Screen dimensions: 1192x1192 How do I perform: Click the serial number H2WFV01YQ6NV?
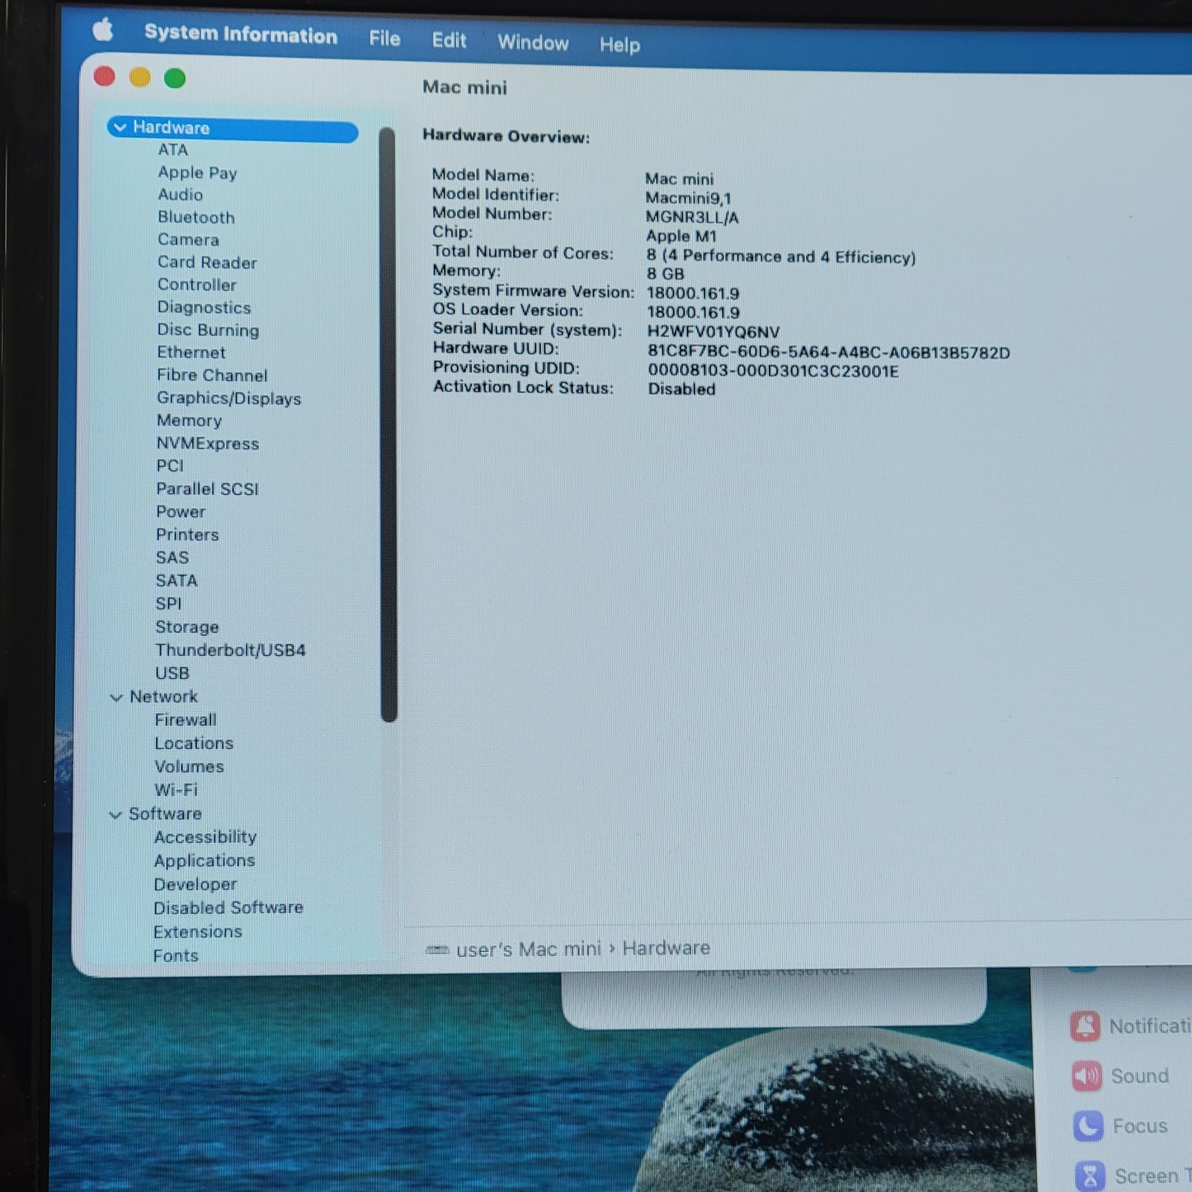point(714,332)
